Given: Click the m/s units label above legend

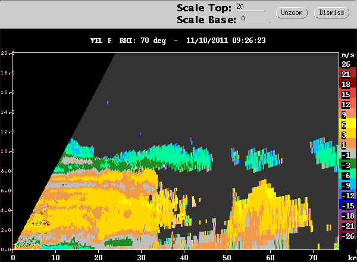Looking at the screenshot, I should [346, 54].
